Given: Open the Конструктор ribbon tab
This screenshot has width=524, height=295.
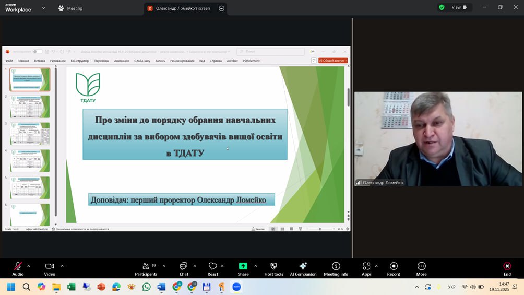Looking at the screenshot, I should [x=79, y=61].
